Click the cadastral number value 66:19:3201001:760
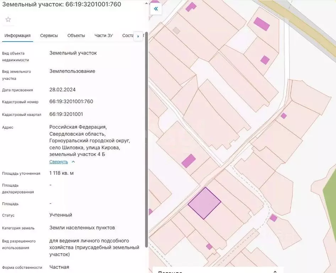 (x=71, y=102)
